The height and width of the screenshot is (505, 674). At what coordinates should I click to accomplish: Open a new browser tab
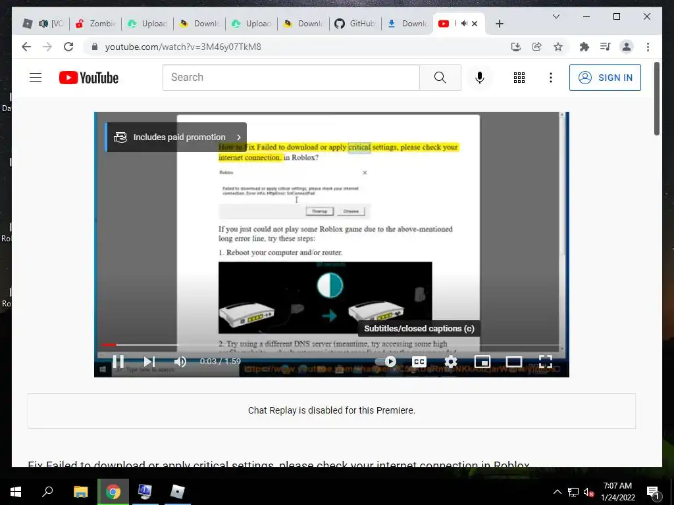(499, 24)
